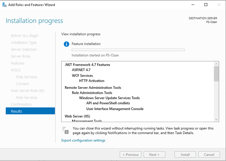Click the notification flag icon

(x=66, y=130)
